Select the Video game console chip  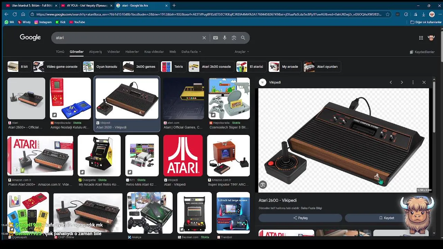point(57,67)
